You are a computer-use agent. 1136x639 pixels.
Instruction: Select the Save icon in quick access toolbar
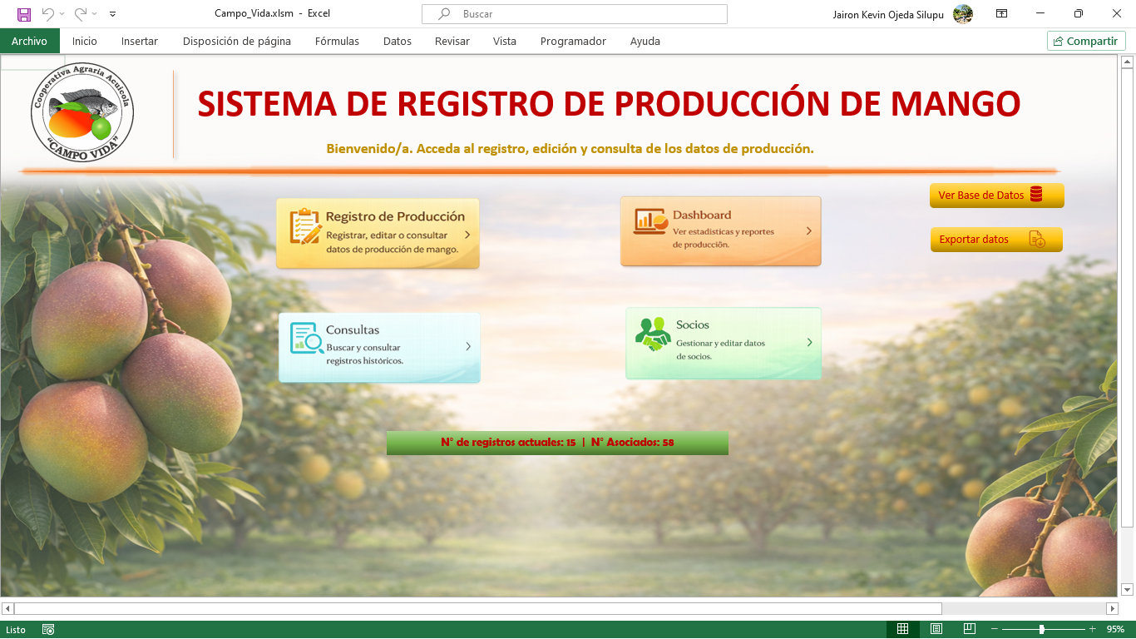click(x=22, y=13)
